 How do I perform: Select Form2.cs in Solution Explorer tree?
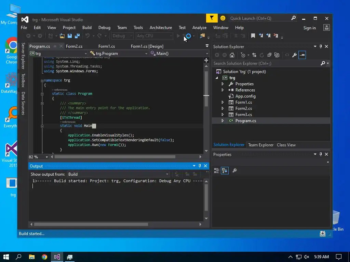pos(243,108)
